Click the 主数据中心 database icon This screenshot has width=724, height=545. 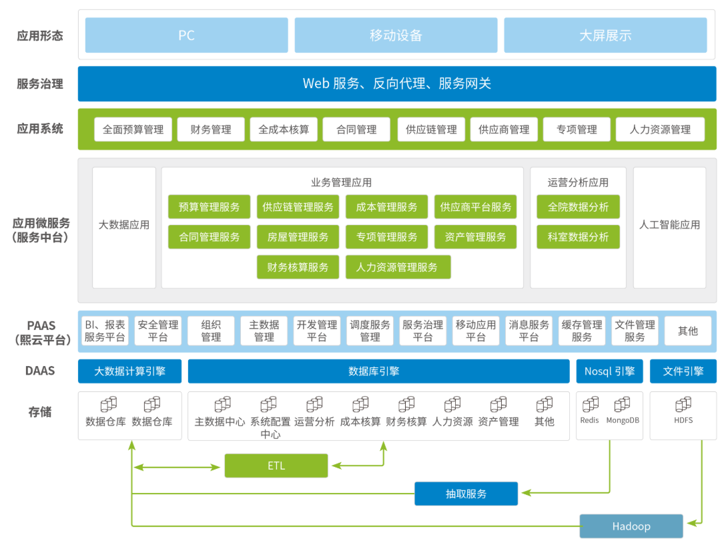pos(222,405)
